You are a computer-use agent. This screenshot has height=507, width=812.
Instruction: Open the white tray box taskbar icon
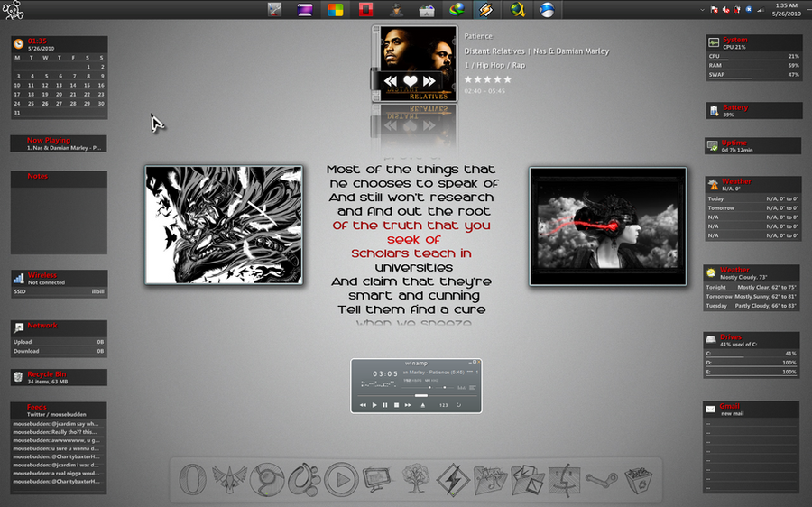(x=427, y=9)
